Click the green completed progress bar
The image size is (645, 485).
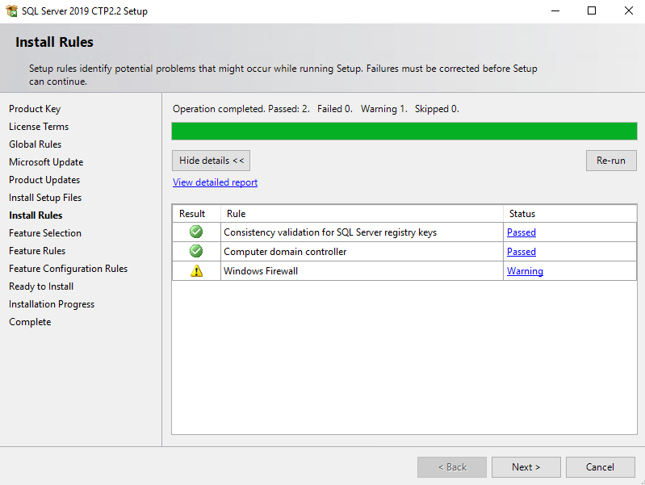point(404,132)
